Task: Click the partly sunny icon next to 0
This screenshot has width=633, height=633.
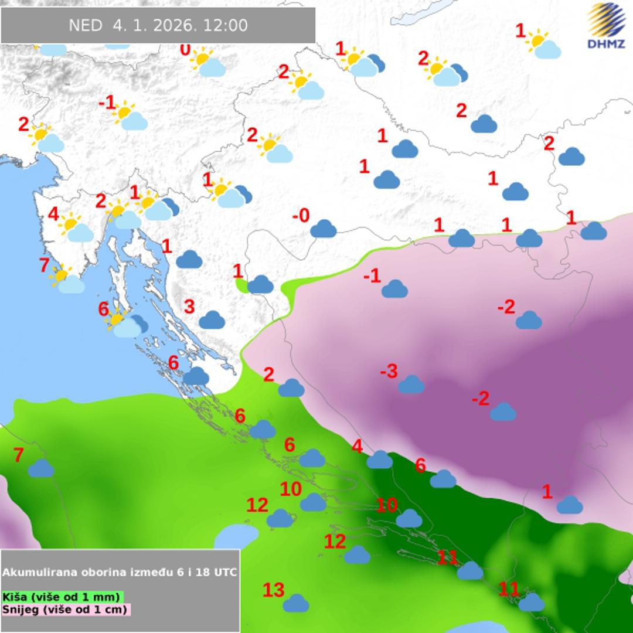Action: [208, 64]
